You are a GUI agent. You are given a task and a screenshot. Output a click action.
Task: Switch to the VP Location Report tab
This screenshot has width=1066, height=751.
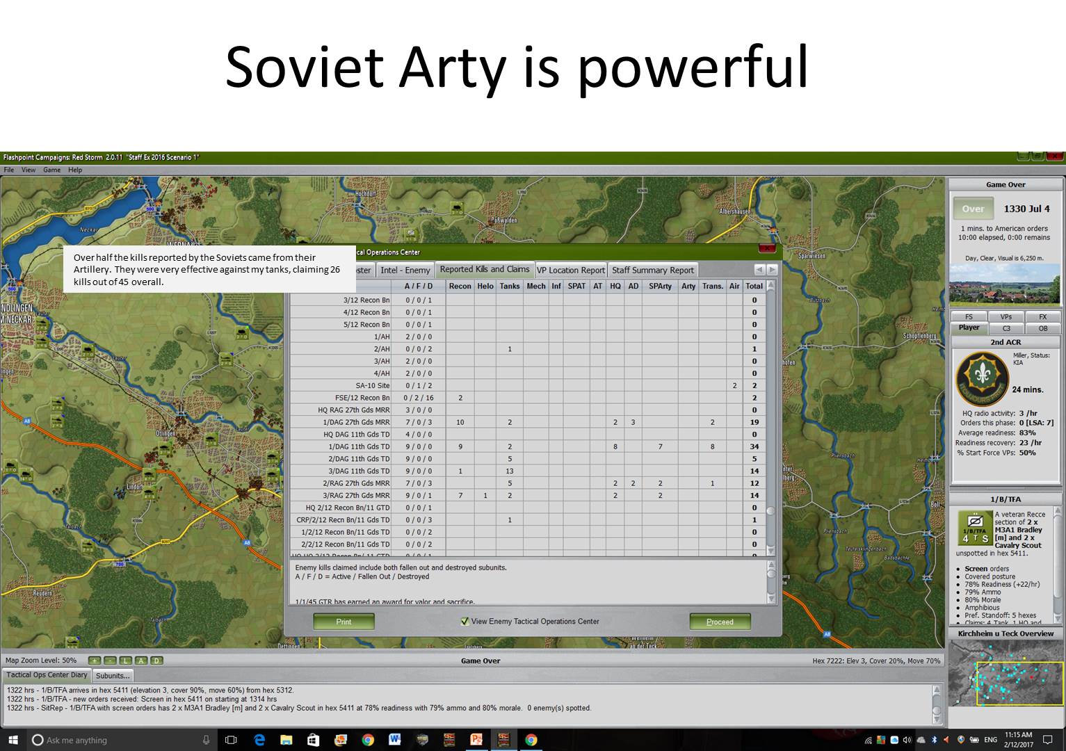point(571,270)
